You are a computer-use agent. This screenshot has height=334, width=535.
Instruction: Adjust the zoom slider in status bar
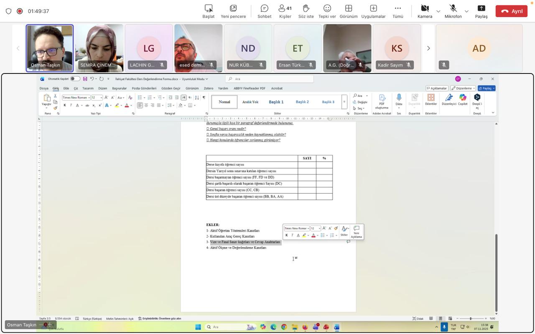pos(471,319)
